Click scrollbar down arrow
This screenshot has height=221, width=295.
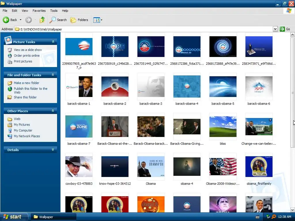[293, 210]
